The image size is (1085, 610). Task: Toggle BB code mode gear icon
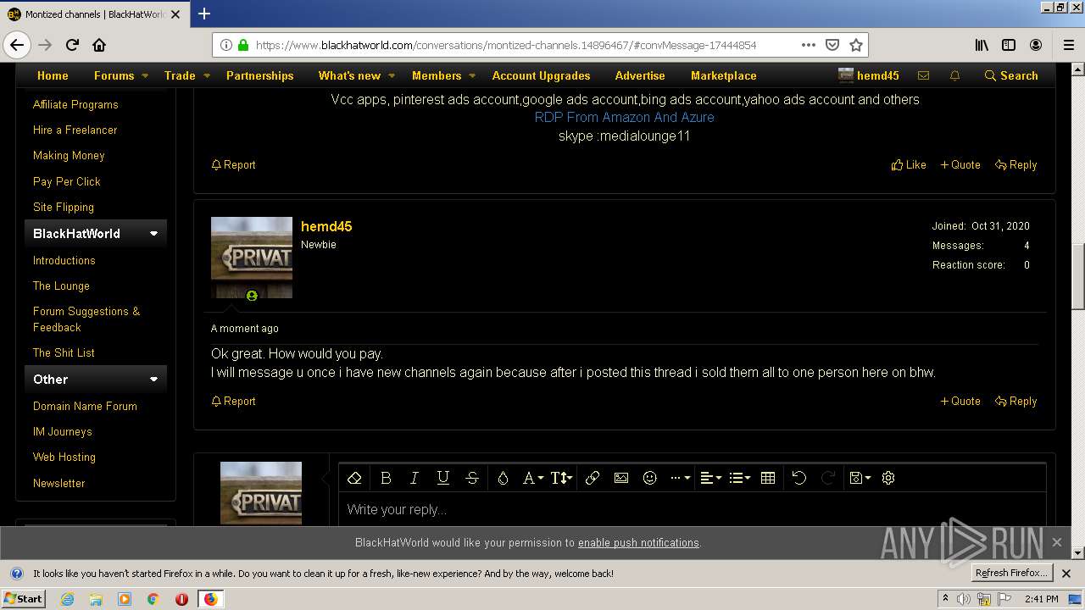point(888,478)
